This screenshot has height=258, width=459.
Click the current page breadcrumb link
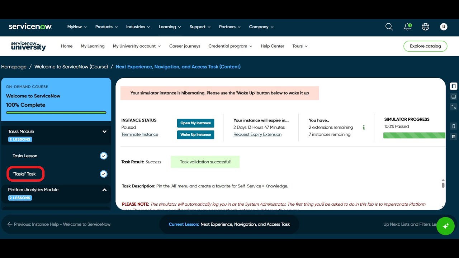tap(178, 67)
